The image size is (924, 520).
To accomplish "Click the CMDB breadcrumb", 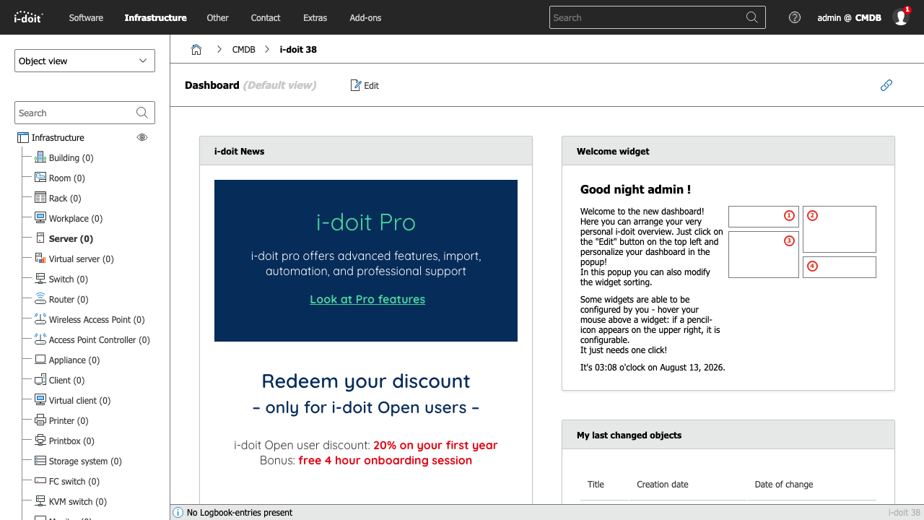I will pos(243,49).
